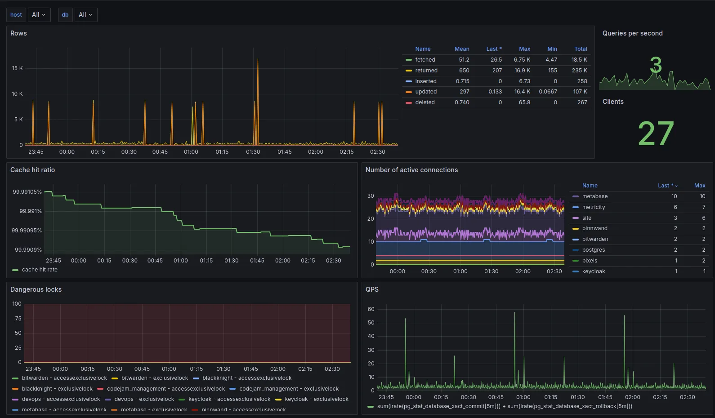715x418 pixels.
Task: Click the Last sort chevron in connections legend
Action: (676, 186)
